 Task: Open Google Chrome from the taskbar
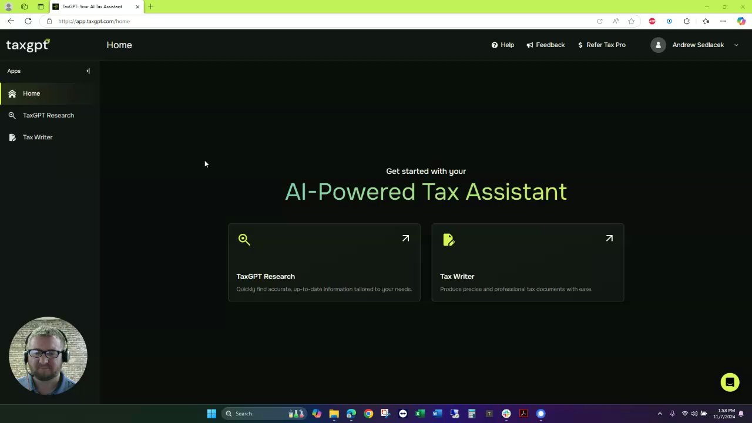tap(368, 414)
